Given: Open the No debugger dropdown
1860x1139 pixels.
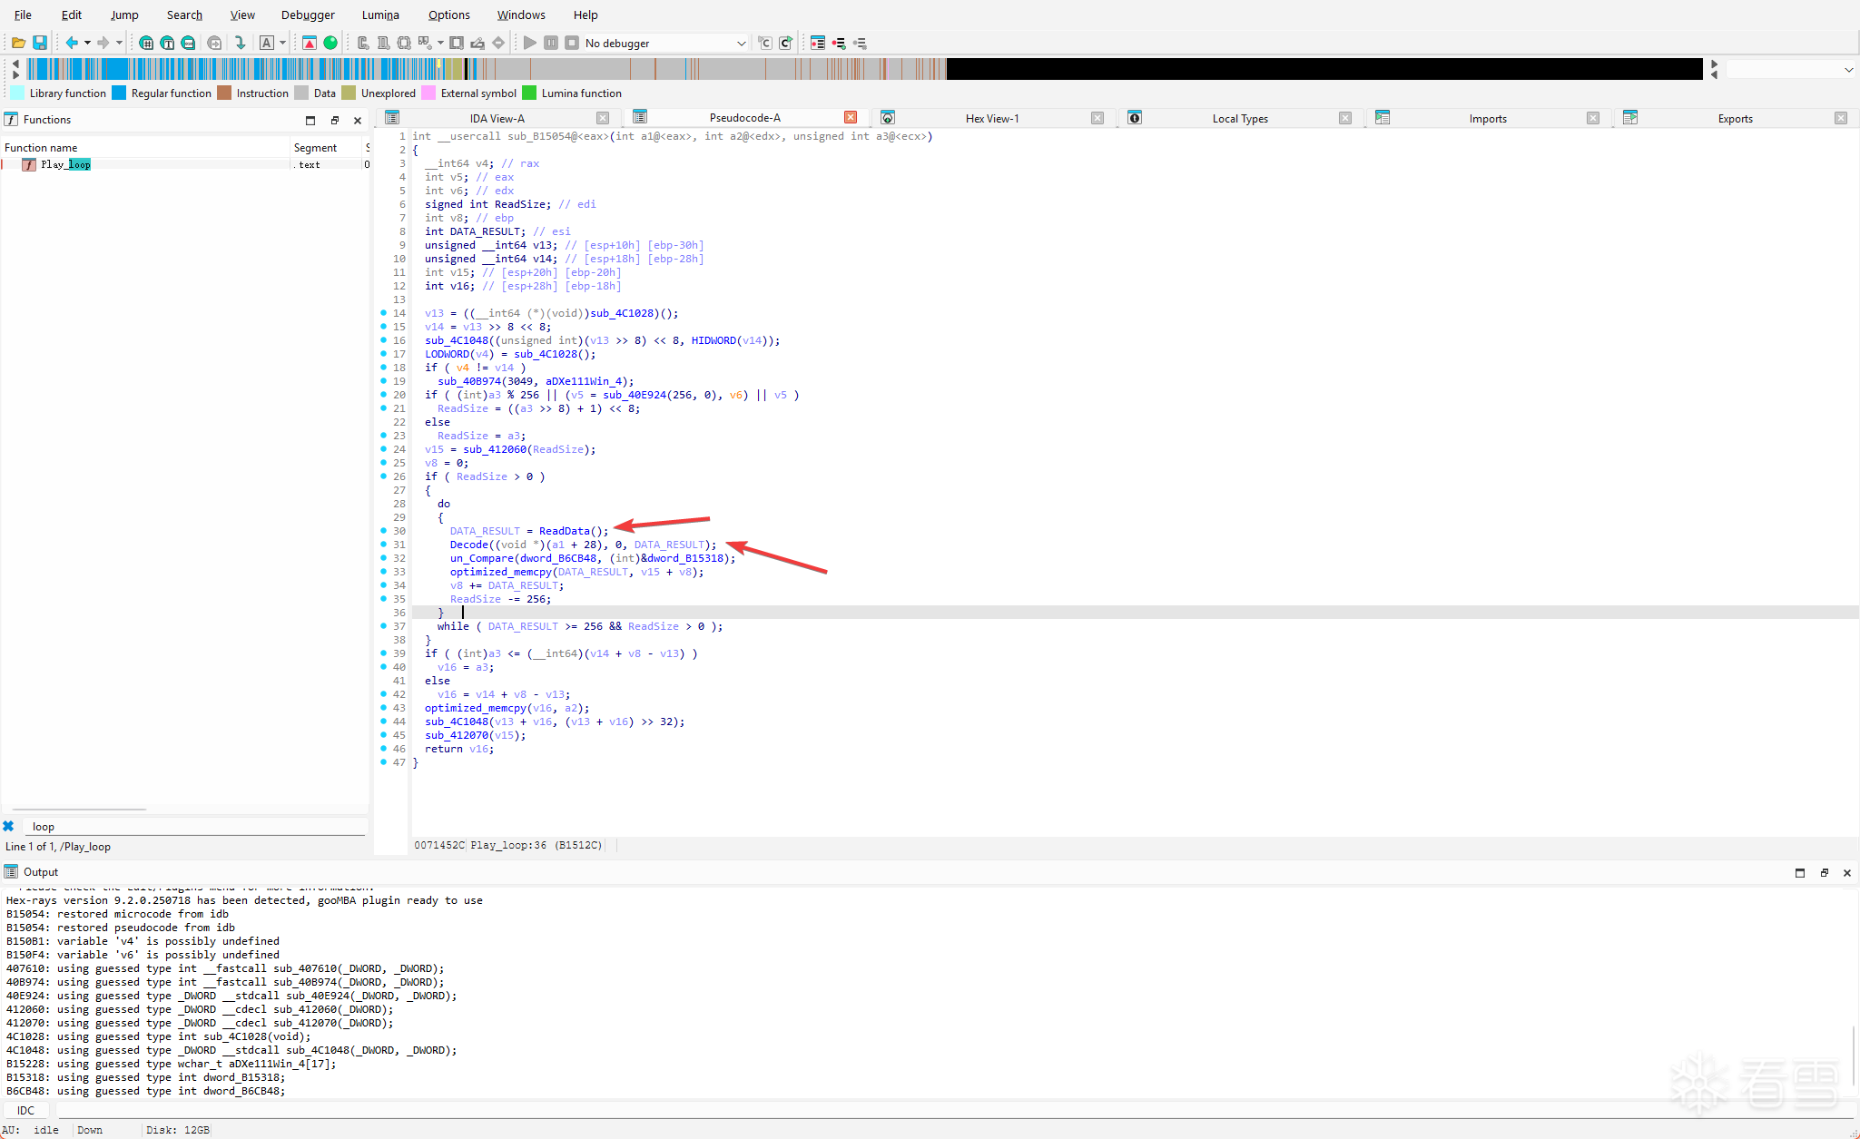Looking at the screenshot, I should point(741,43).
